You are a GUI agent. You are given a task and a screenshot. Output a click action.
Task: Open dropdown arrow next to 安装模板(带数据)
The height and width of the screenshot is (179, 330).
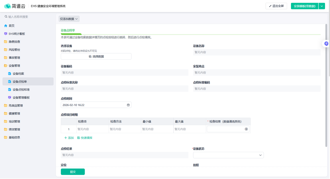point(322,6)
